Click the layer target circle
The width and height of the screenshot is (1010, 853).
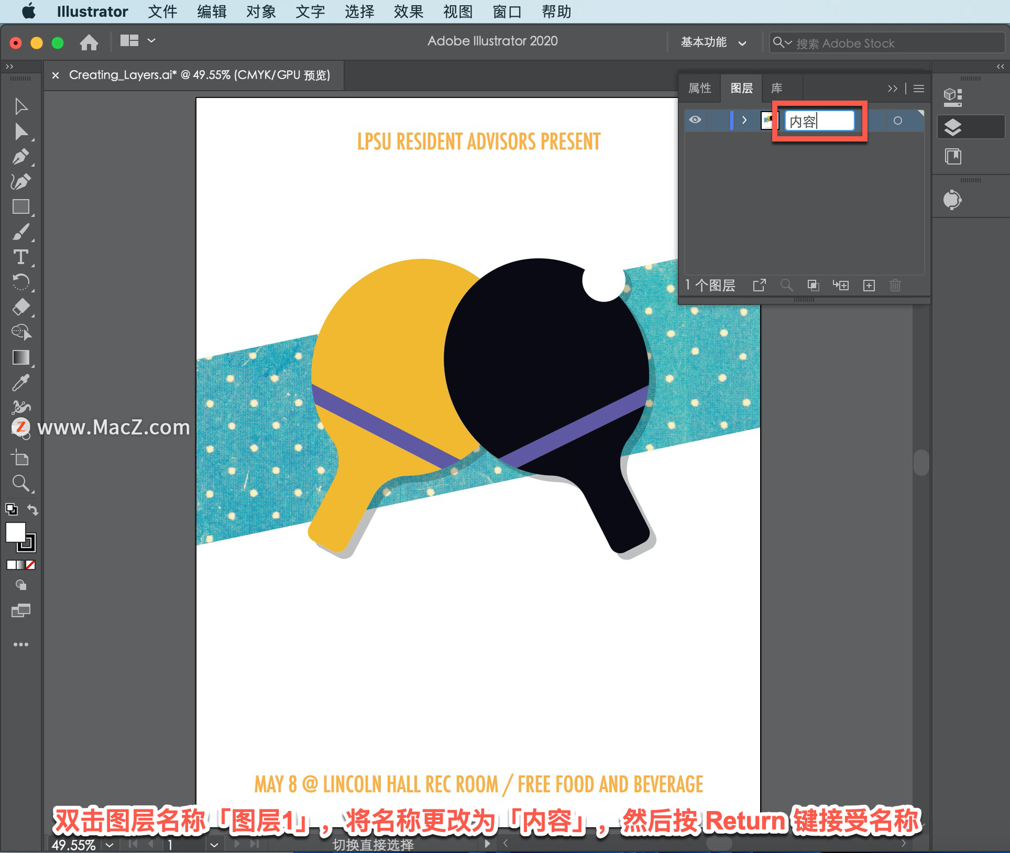coord(897,121)
